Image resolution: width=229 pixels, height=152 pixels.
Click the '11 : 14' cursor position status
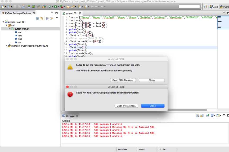(x=162, y=149)
